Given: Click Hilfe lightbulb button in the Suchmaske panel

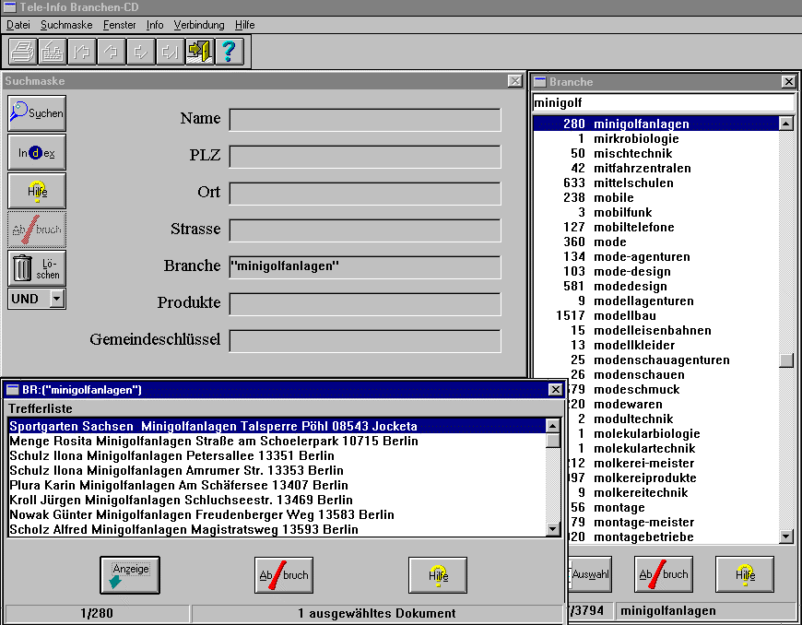Looking at the screenshot, I should [x=37, y=191].
